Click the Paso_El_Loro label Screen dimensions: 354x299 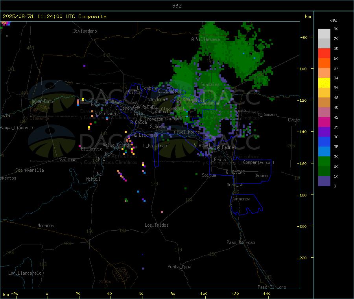click(x=272, y=287)
